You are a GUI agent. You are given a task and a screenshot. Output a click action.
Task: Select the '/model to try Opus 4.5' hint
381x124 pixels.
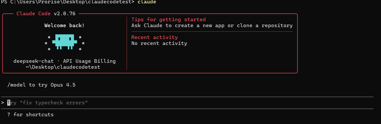(x=41, y=85)
